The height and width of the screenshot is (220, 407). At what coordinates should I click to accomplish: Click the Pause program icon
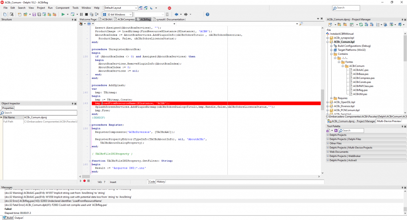click(x=81, y=14)
